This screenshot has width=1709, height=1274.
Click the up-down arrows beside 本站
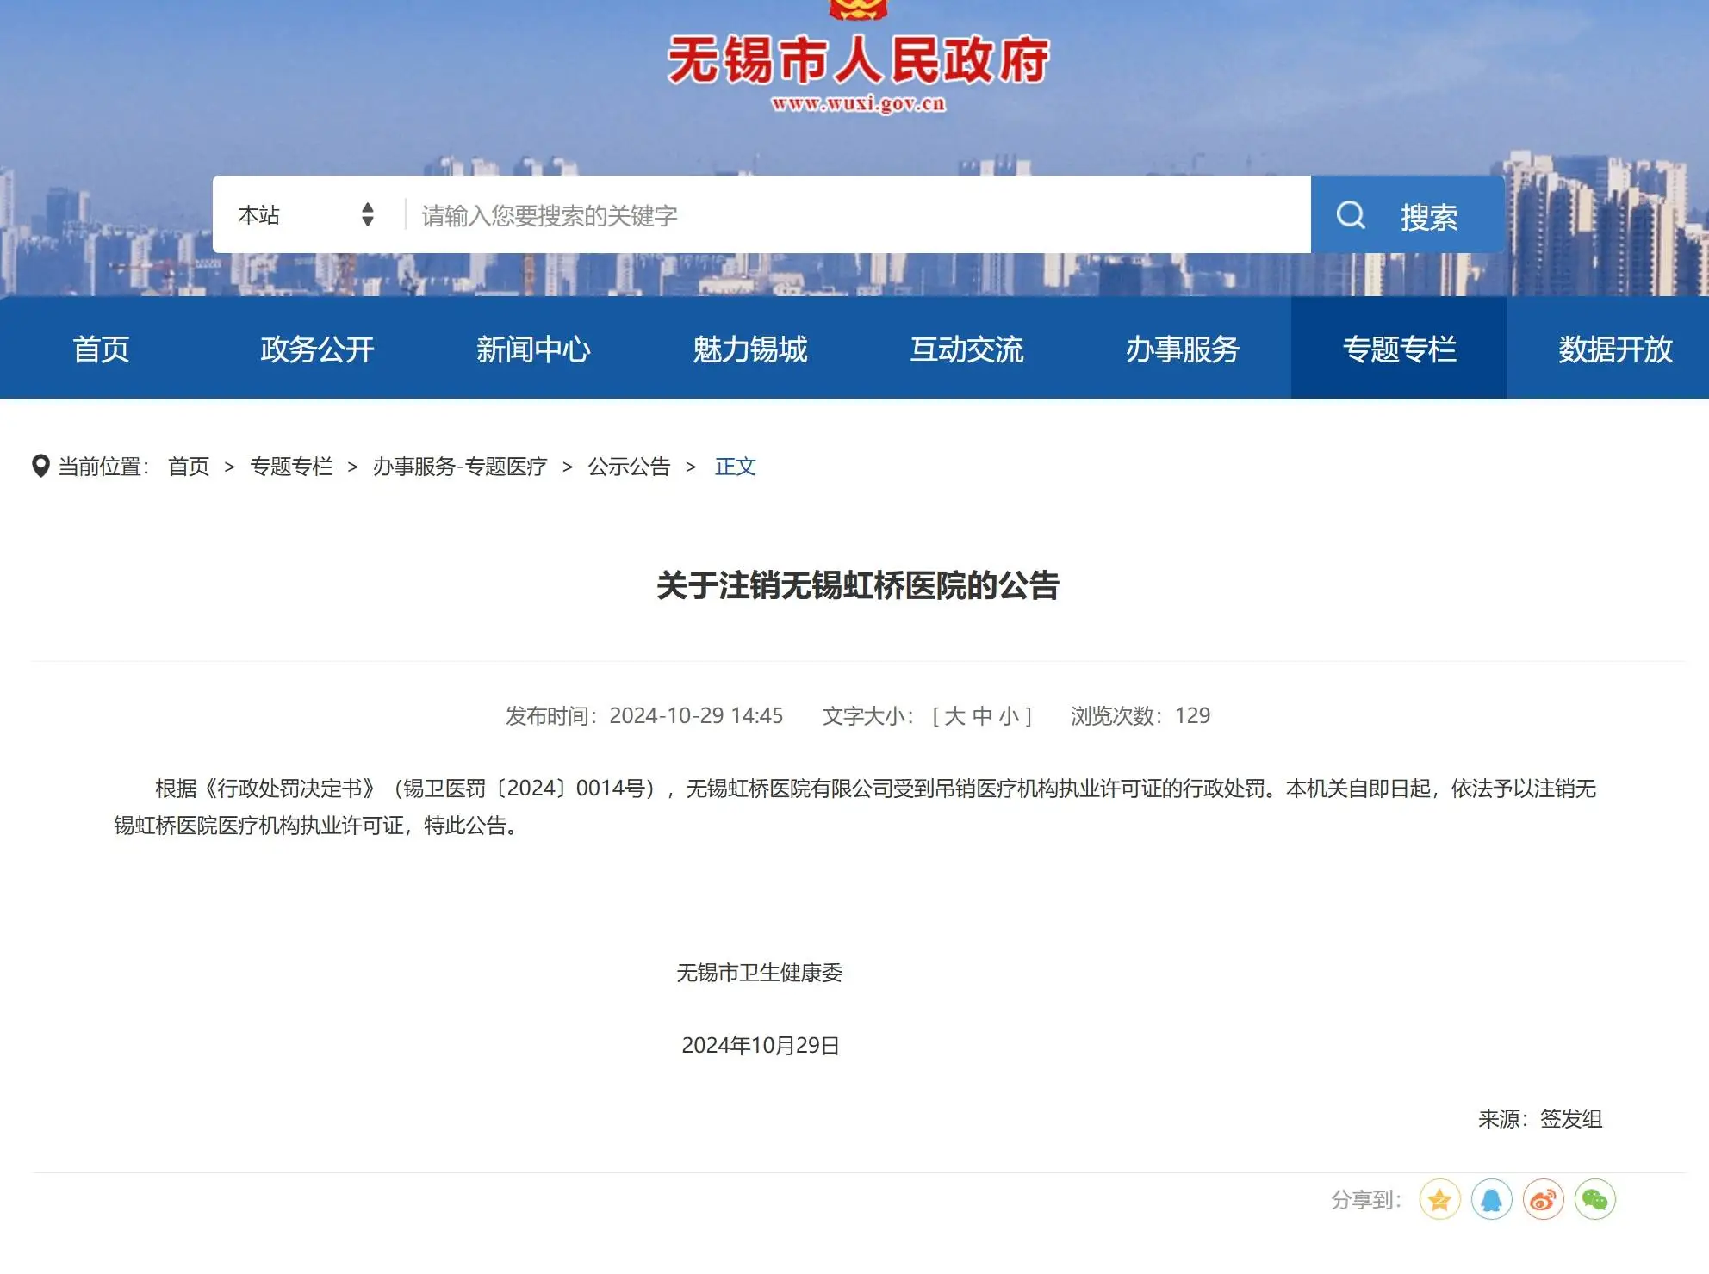tap(368, 215)
